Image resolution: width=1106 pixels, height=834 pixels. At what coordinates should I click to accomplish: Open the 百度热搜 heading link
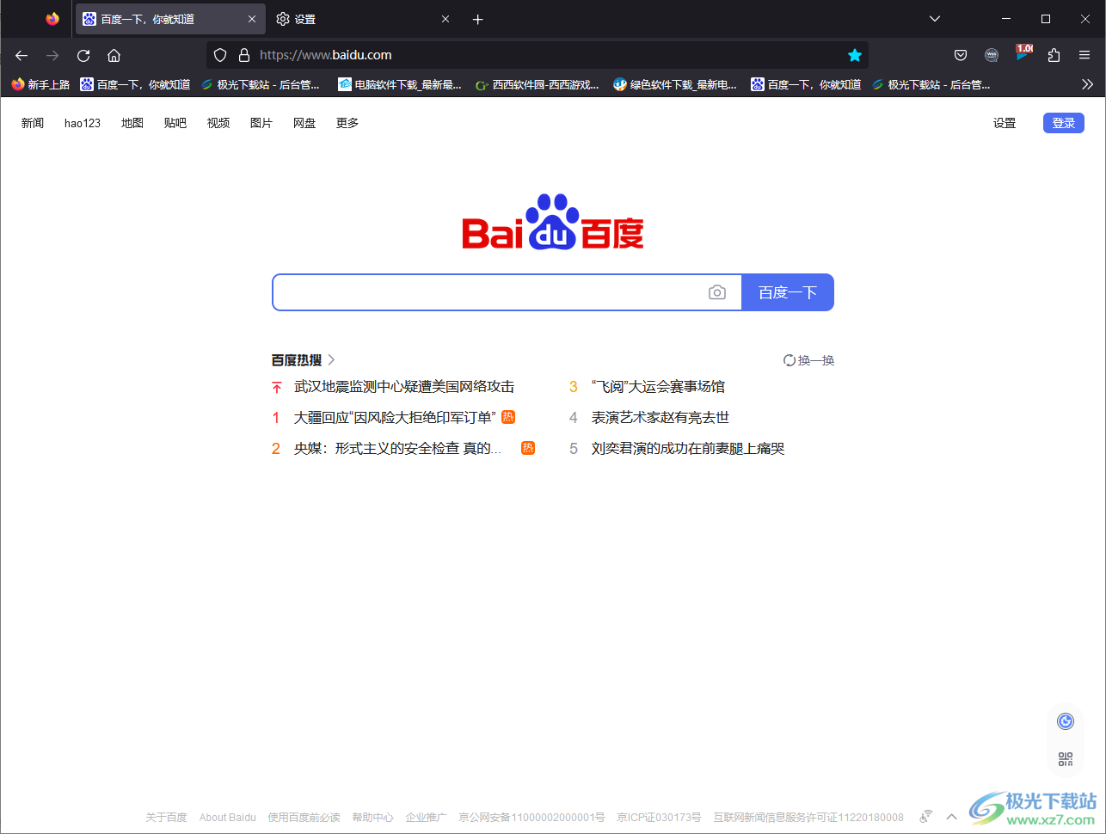tap(304, 360)
